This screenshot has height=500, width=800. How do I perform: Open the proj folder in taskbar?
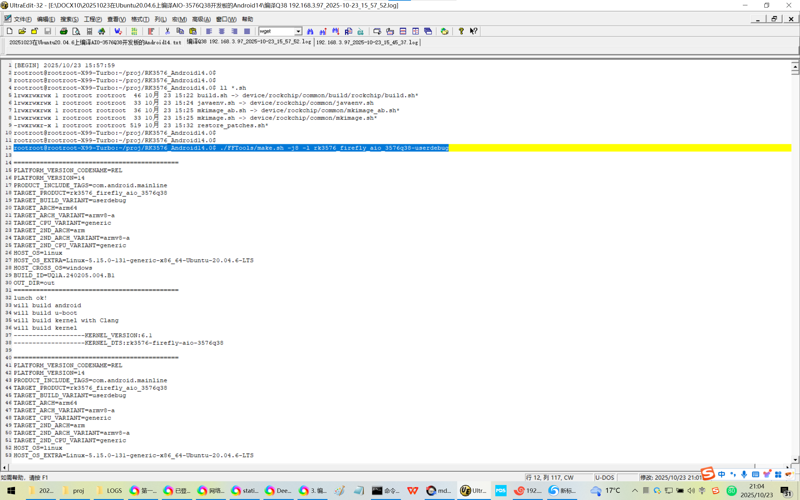[x=74, y=490]
